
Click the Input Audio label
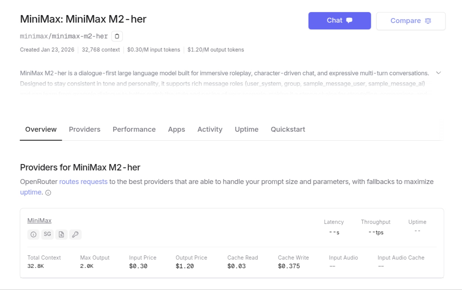(343, 258)
